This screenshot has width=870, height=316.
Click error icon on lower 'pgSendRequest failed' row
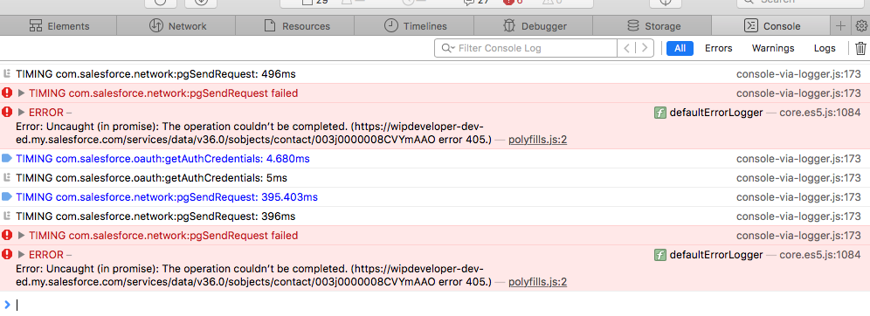7,236
